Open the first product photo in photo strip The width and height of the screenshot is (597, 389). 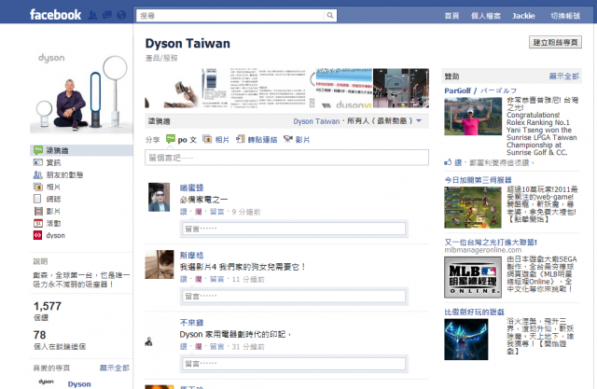174,89
